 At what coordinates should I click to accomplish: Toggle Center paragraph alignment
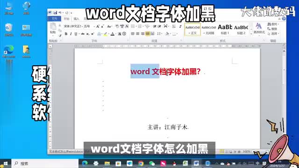[137, 34]
